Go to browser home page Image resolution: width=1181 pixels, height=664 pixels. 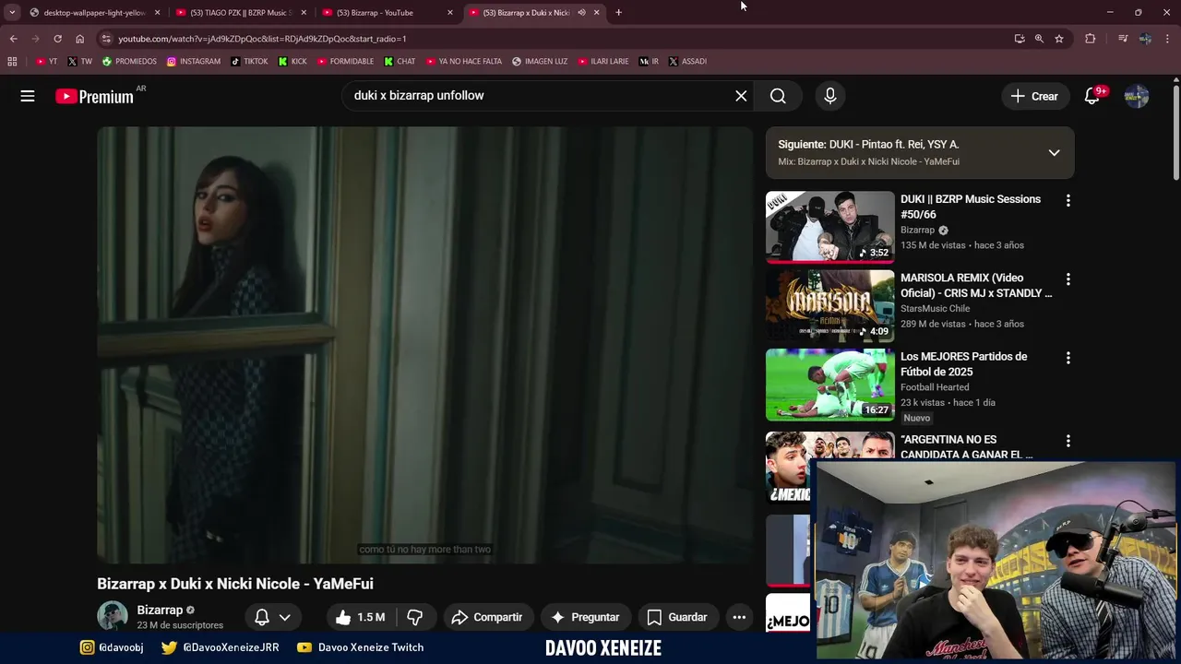pyautogui.click(x=79, y=39)
